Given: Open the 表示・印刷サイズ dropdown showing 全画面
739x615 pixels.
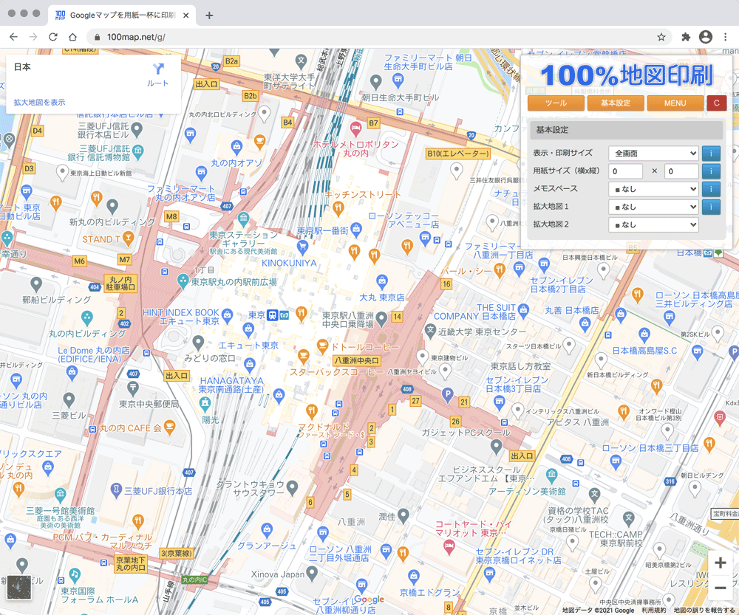Looking at the screenshot, I should [x=653, y=154].
